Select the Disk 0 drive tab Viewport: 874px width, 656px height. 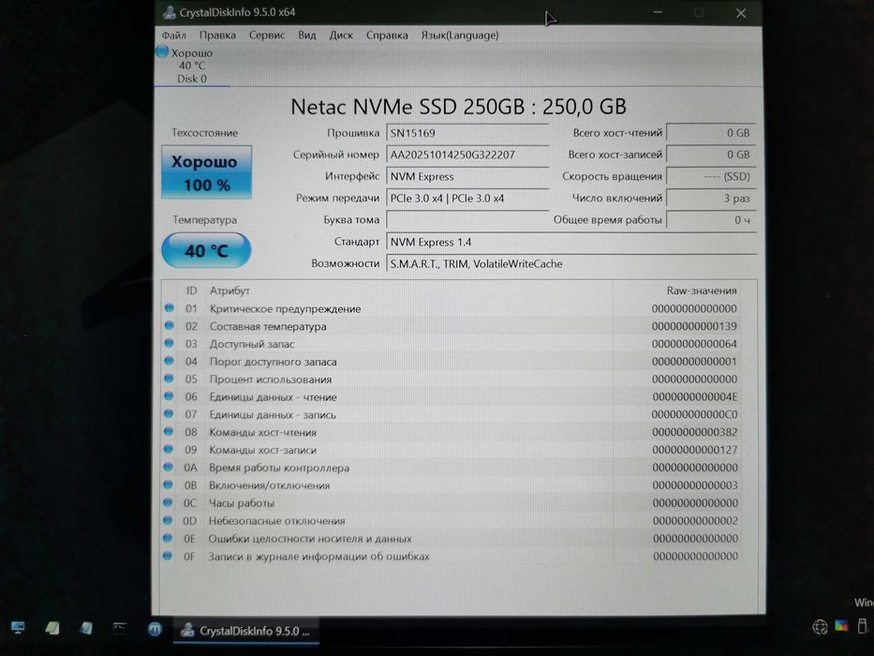tap(192, 66)
